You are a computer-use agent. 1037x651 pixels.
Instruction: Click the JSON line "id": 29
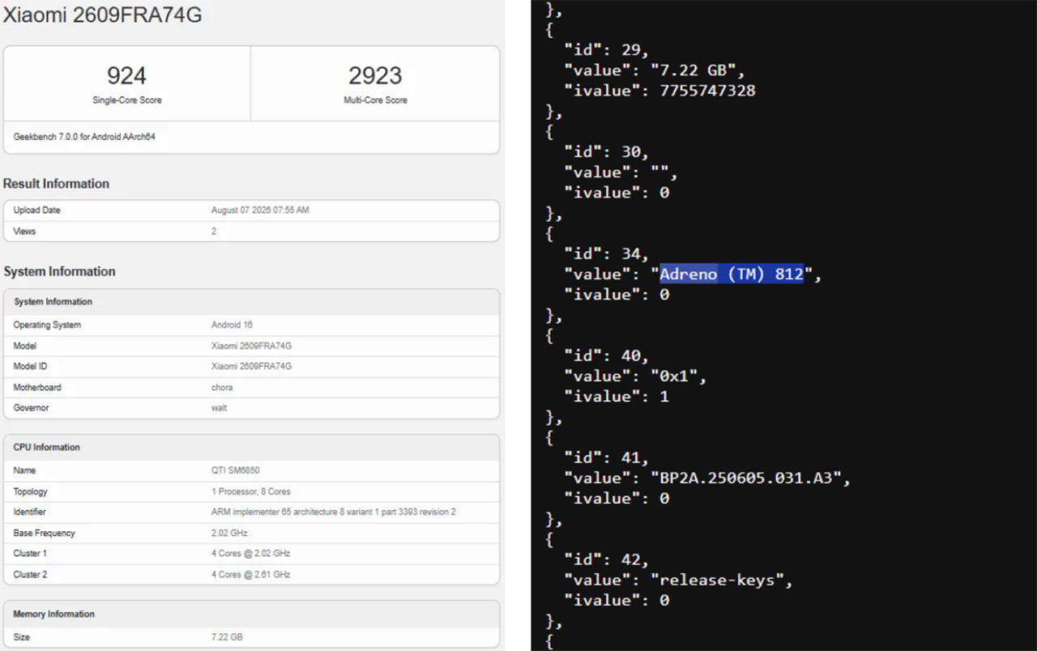tap(607, 50)
